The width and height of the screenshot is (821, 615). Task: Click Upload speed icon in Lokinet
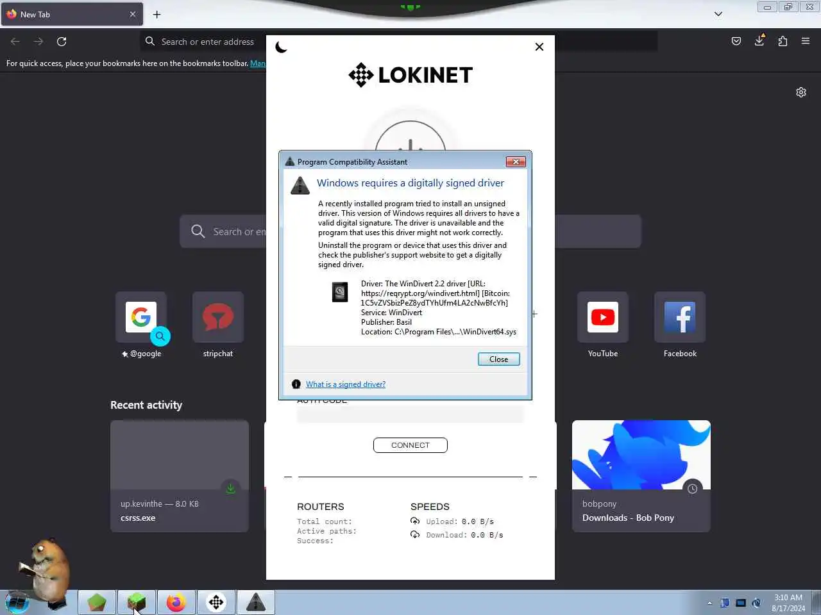(415, 521)
